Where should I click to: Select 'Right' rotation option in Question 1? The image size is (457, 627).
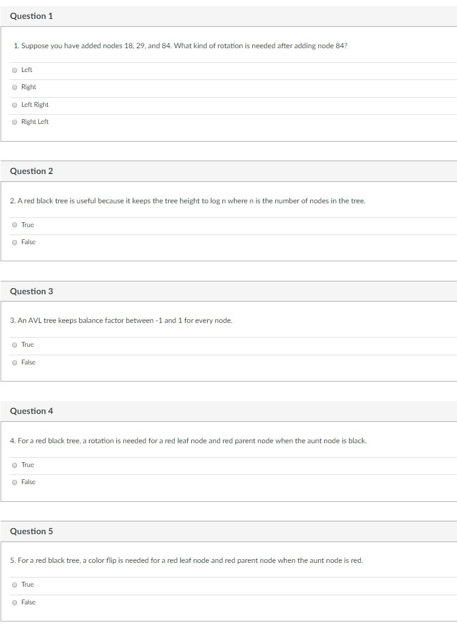[13, 87]
